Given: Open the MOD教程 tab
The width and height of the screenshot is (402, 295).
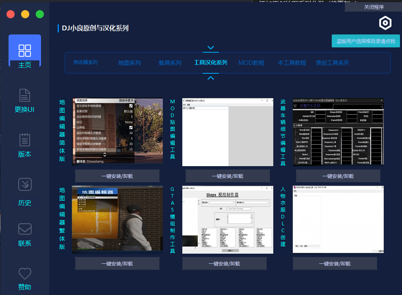Looking at the screenshot, I should tap(251, 63).
